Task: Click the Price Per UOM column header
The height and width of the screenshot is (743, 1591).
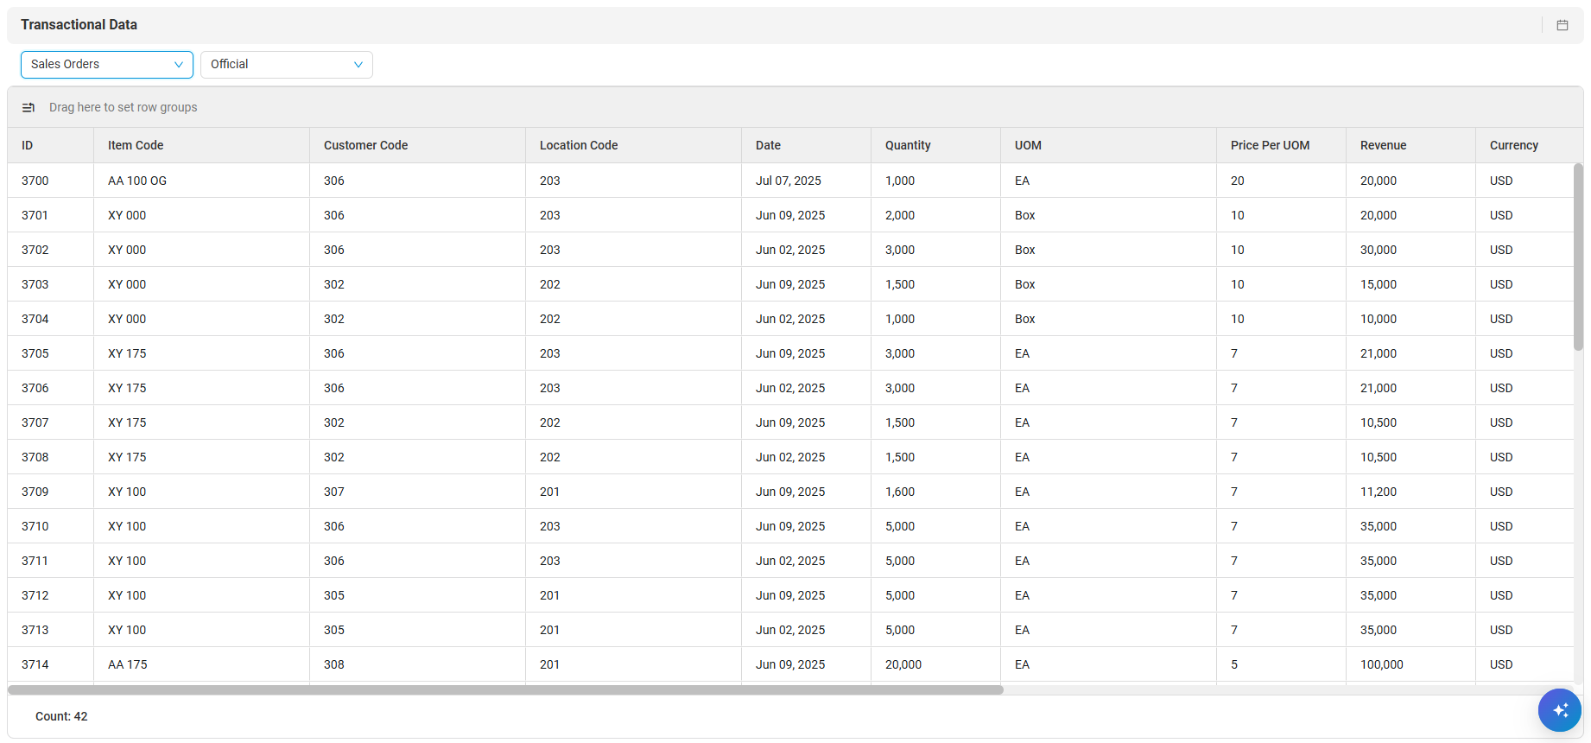Action: pos(1282,145)
